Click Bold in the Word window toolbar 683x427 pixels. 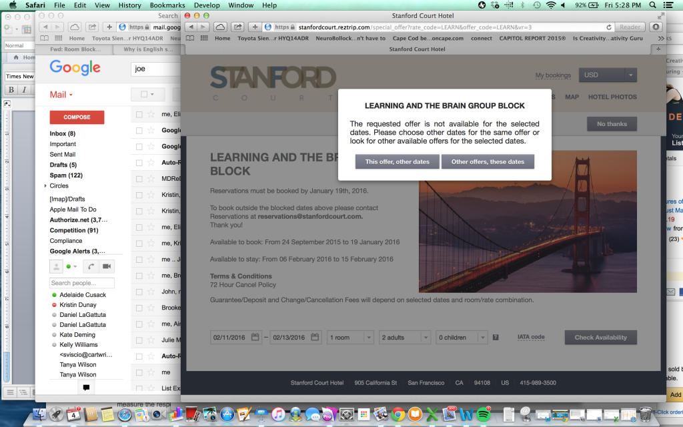[11, 89]
